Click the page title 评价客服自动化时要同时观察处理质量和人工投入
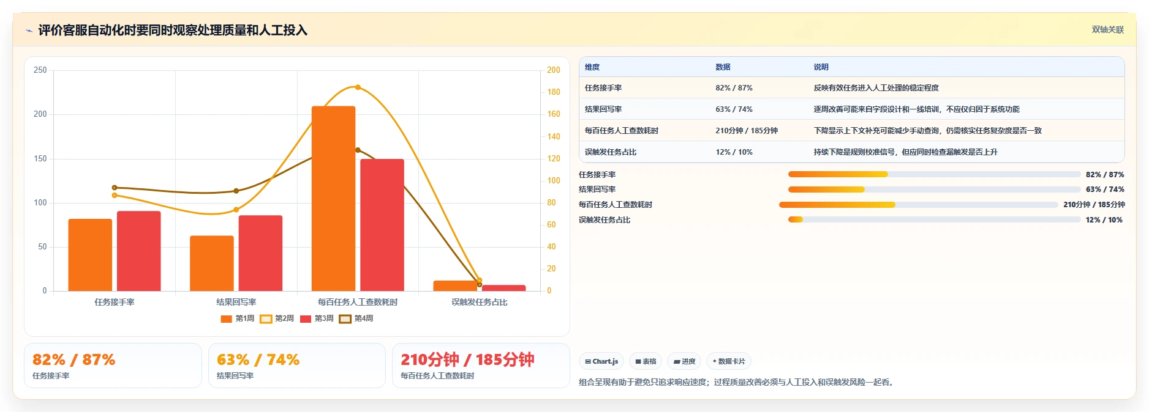The height and width of the screenshot is (412, 1149). (173, 30)
